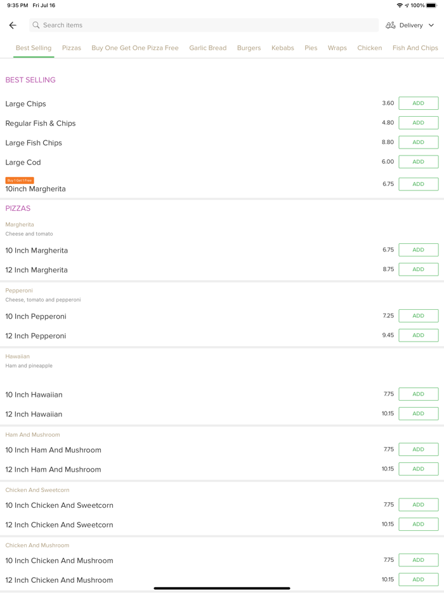The image size is (444, 593).
Task: Tap the Buy 1 Get 1 Free badge
Action: (20, 180)
